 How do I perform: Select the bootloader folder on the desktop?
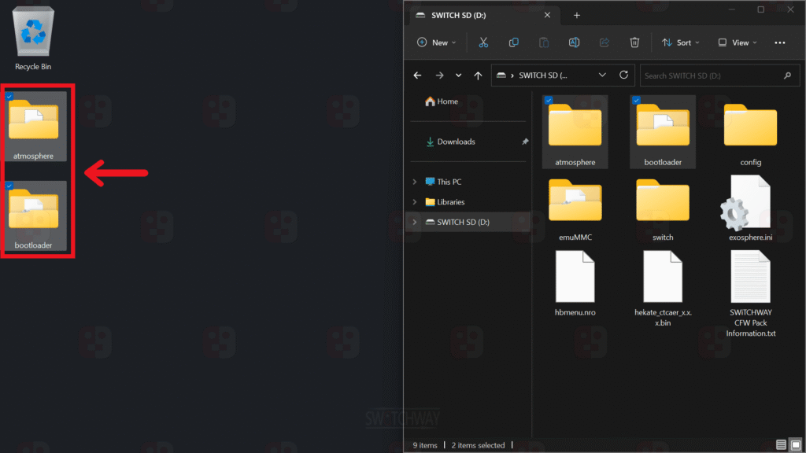pyautogui.click(x=35, y=215)
